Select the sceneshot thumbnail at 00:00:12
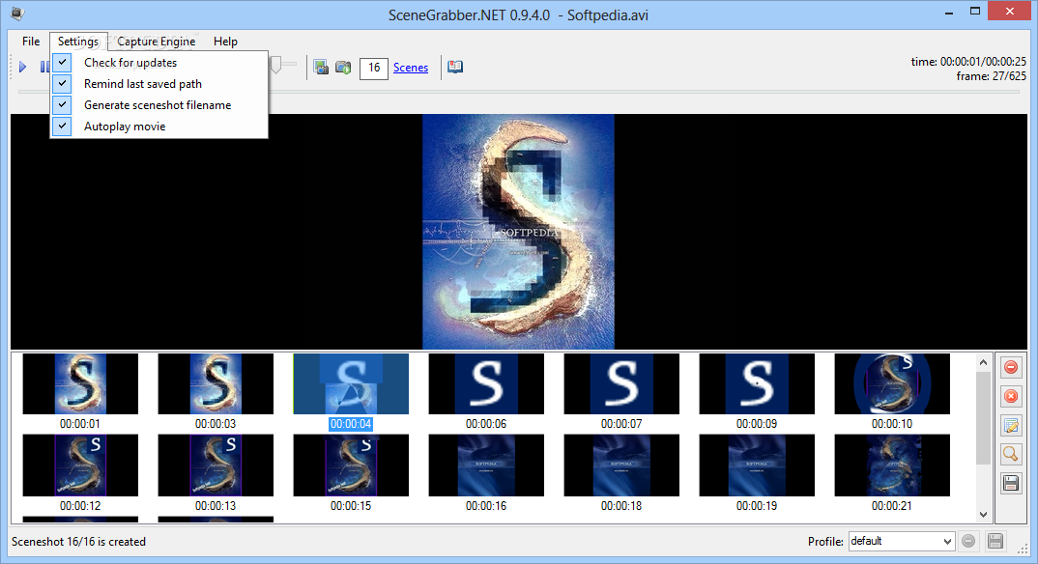Screen dimensions: 1038x564 click(x=80, y=465)
